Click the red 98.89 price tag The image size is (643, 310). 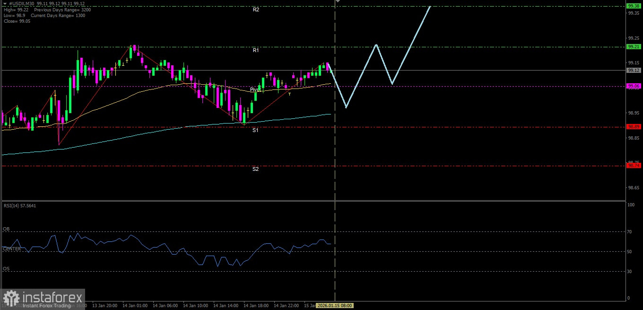[x=634, y=127]
